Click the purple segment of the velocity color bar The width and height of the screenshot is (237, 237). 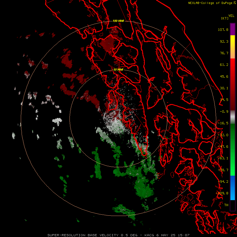pos(233,29)
